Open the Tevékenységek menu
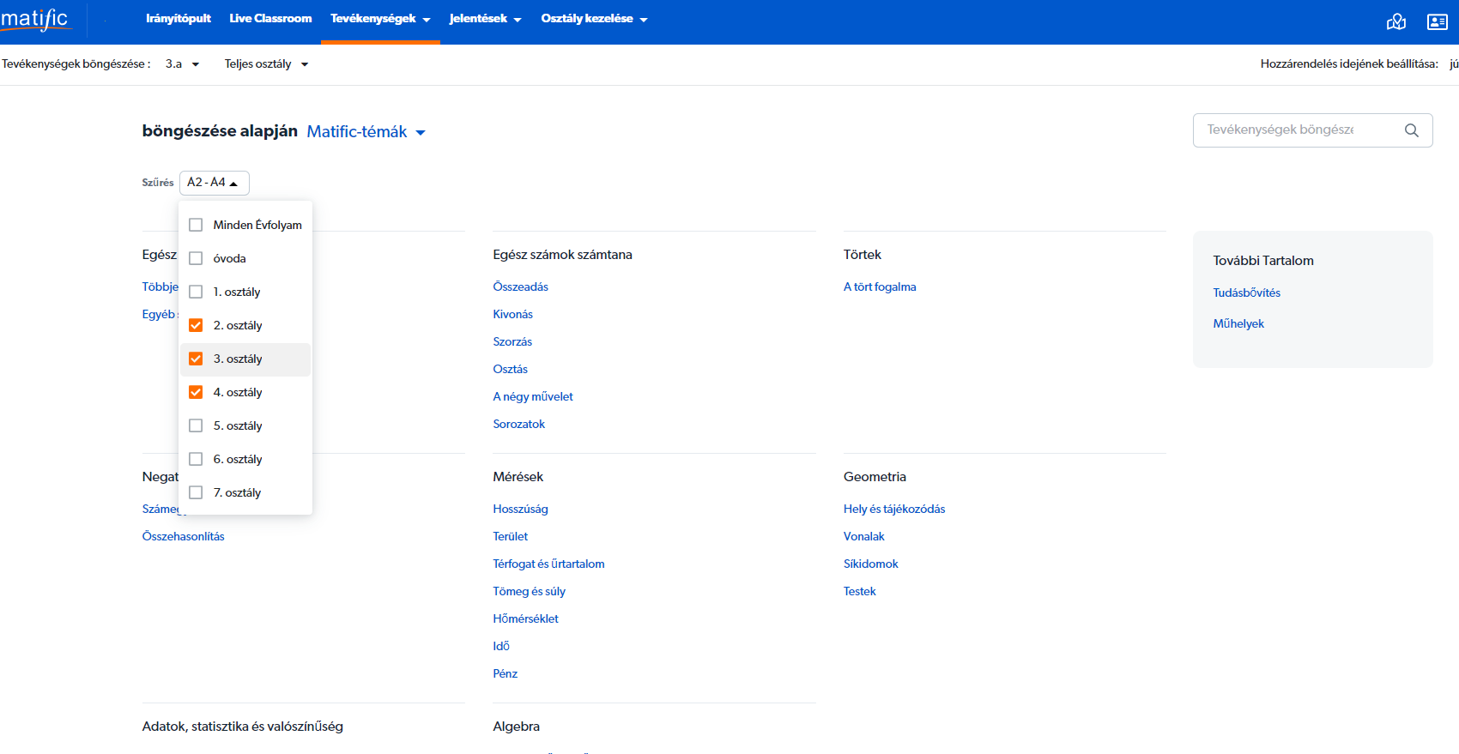This screenshot has width=1459, height=754. click(379, 19)
